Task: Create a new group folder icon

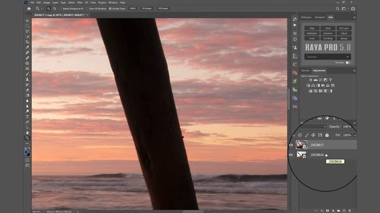Action: 338,211
